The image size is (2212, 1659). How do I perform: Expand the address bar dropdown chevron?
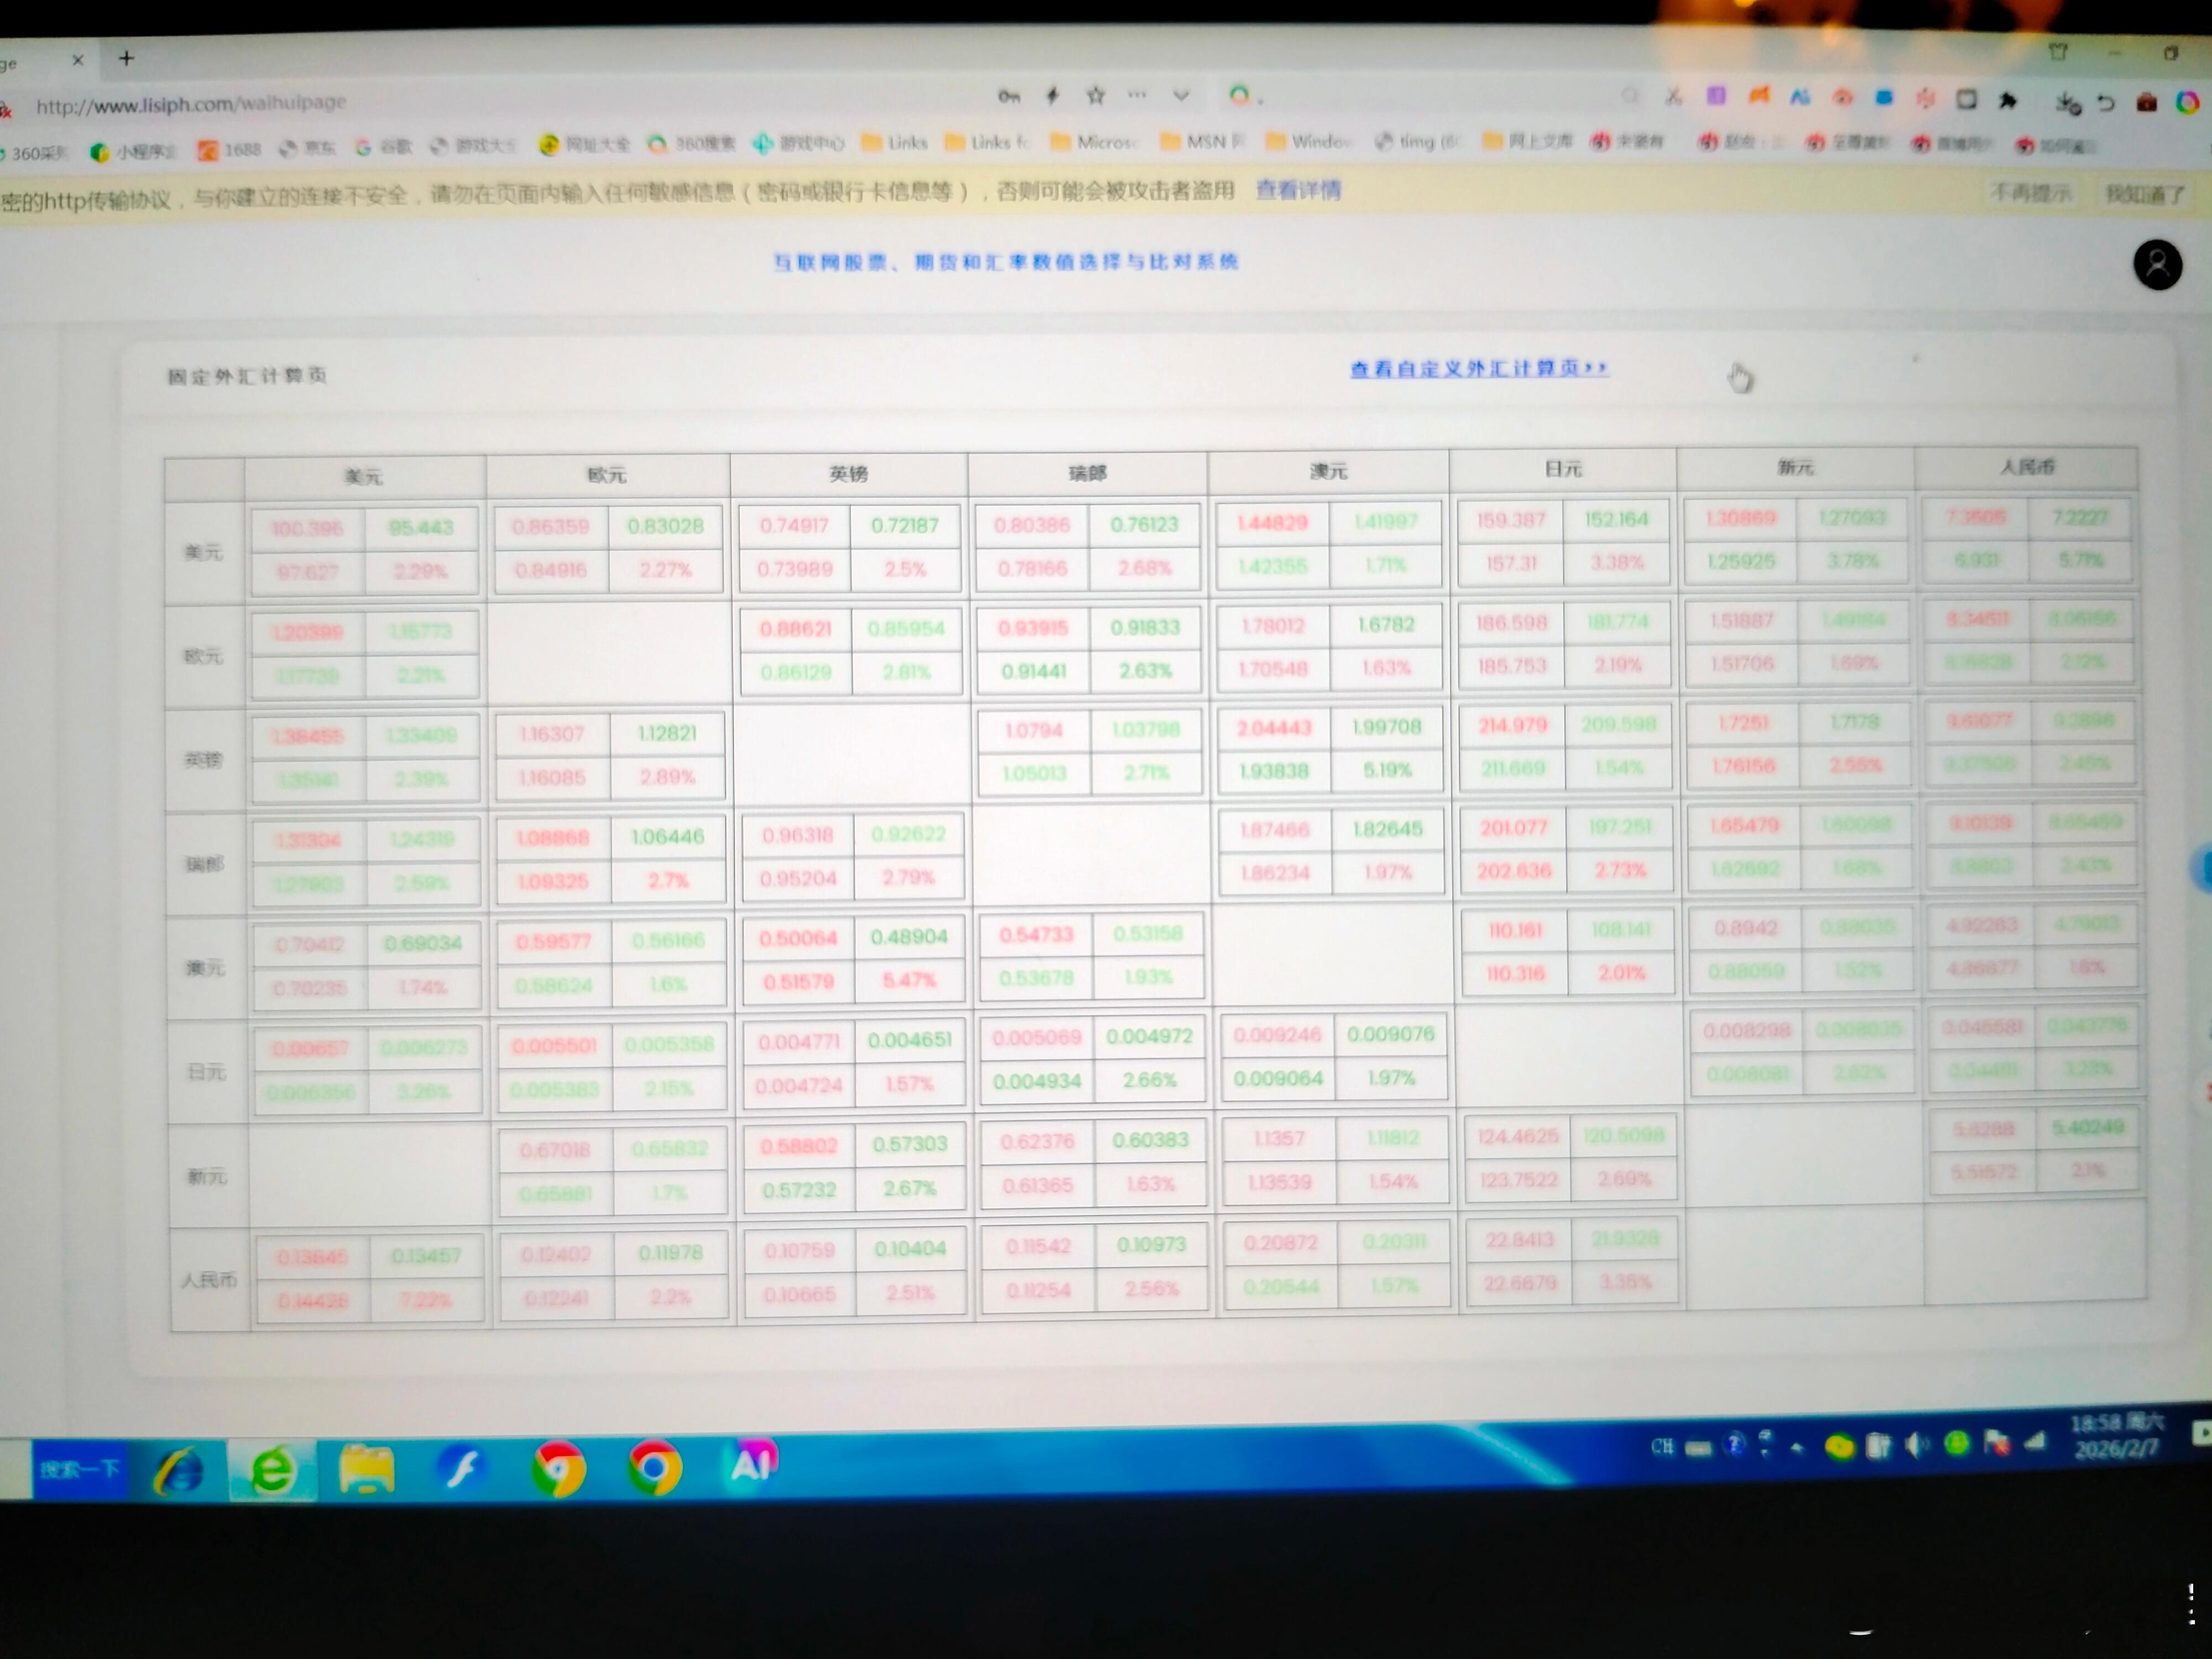[1181, 96]
